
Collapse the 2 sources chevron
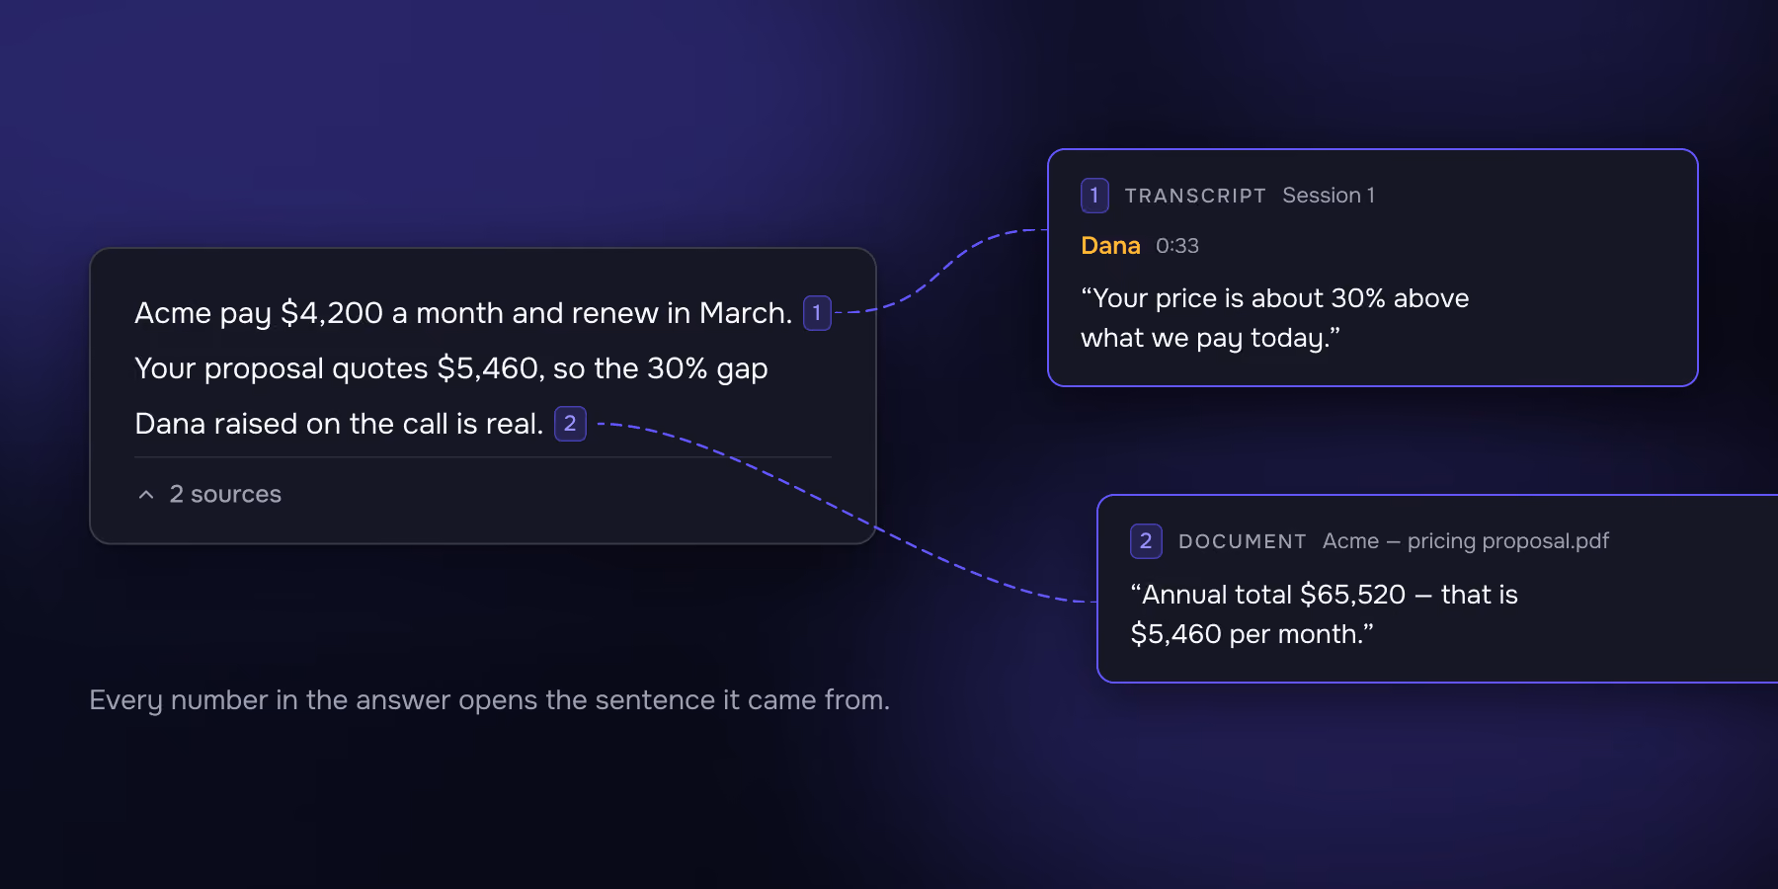[x=146, y=494]
